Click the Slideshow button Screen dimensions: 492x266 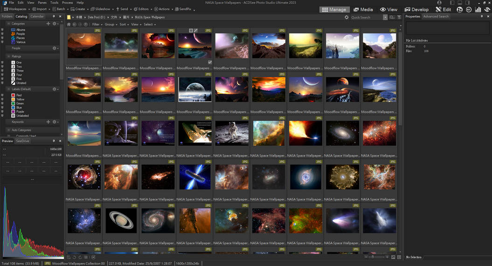click(101, 9)
